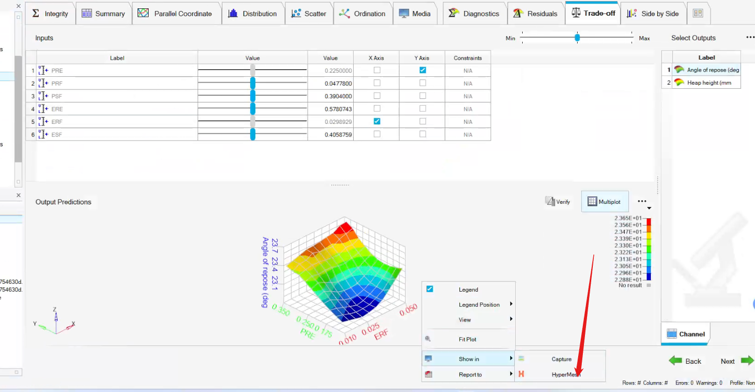The width and height of the screenshot is (755, 392).
Task: Click the Side by Side tab icon
Action: pyautogui.click(x=632, y=14)
